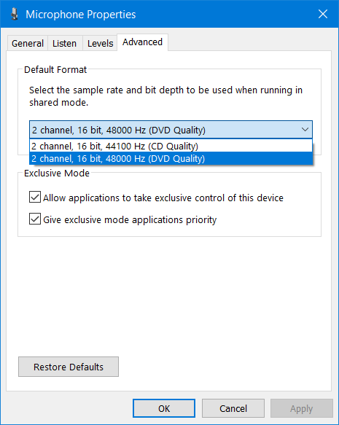
Task: Click the Default Format combo box field
Action: pyautogui.click(x=171, y=130)
